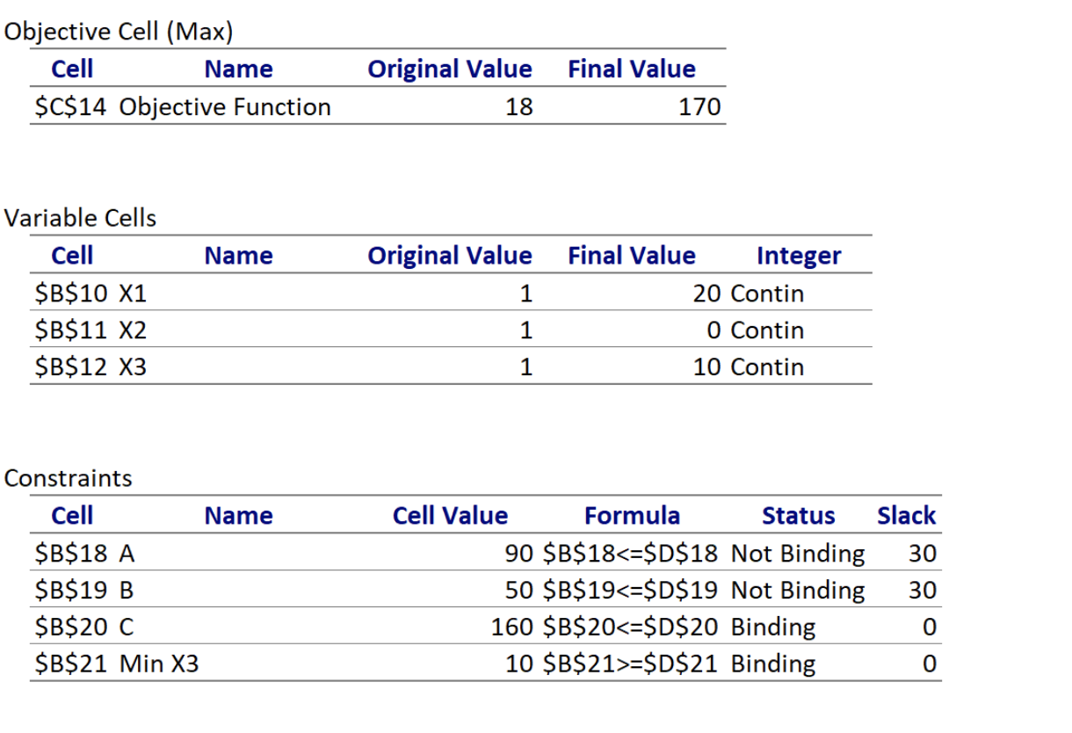1072x733 pixels.
Task: Select the 'Objective Cell (Max)' heading
Action: point(119,32)
